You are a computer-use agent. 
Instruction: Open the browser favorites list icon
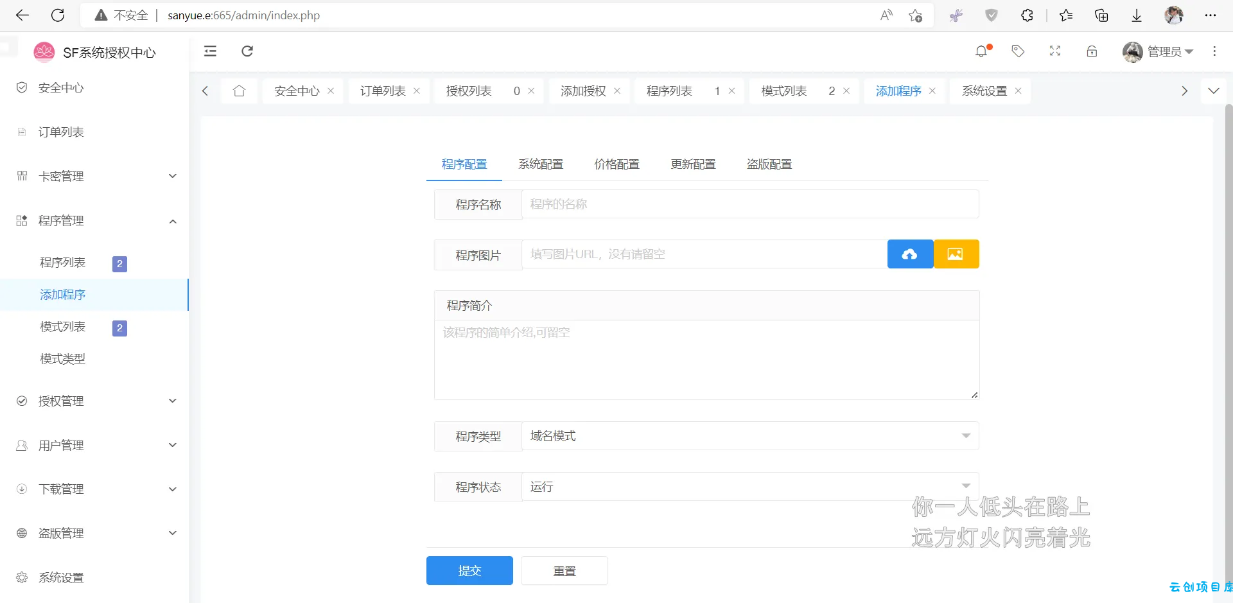tap(1066, 15)
